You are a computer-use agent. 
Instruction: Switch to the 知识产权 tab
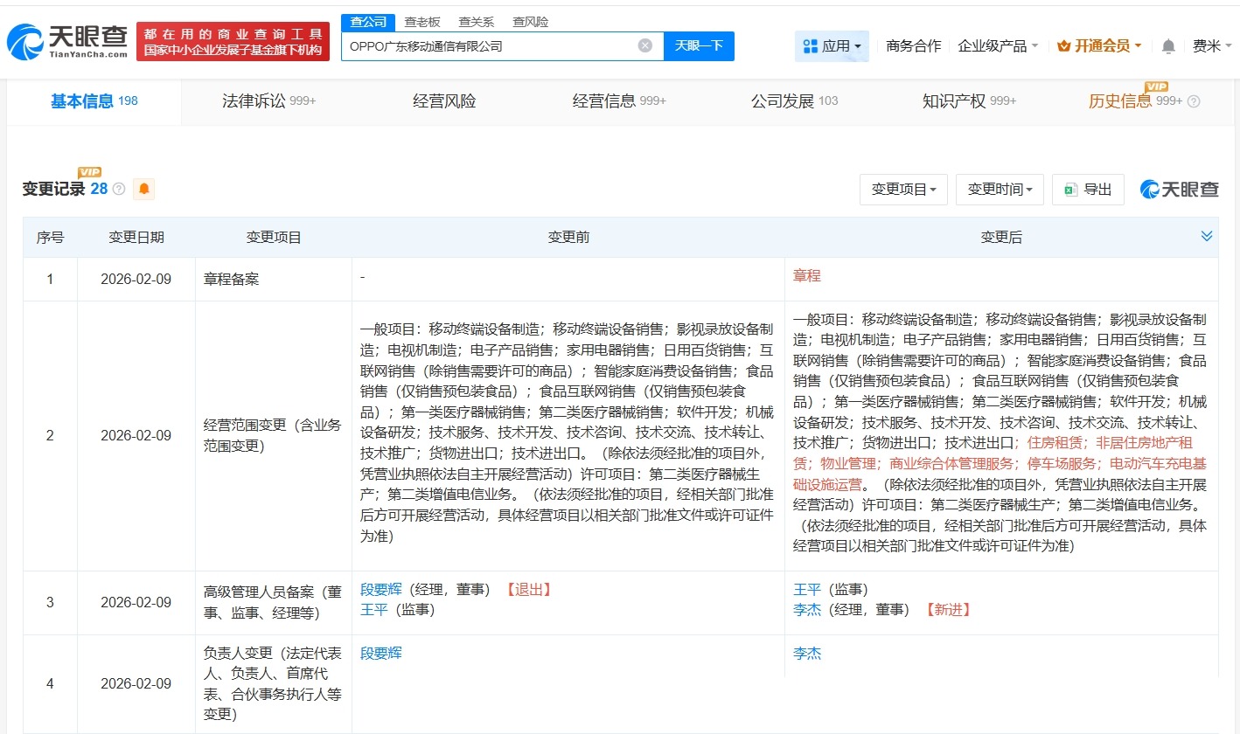969,101
